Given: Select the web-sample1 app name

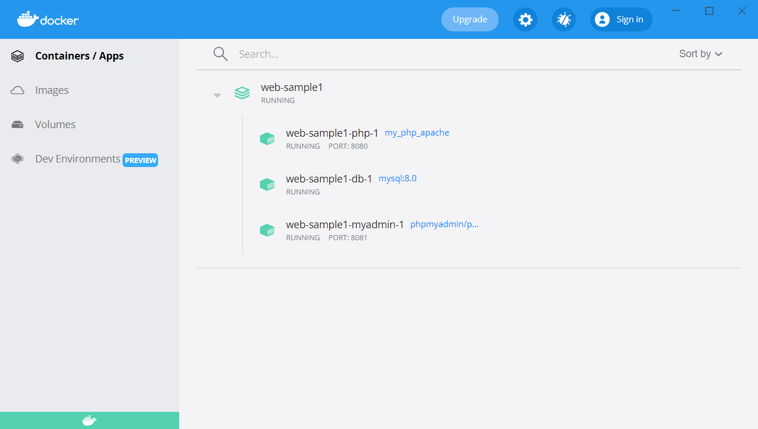Looking at the screenshot, I should (292, 88).
